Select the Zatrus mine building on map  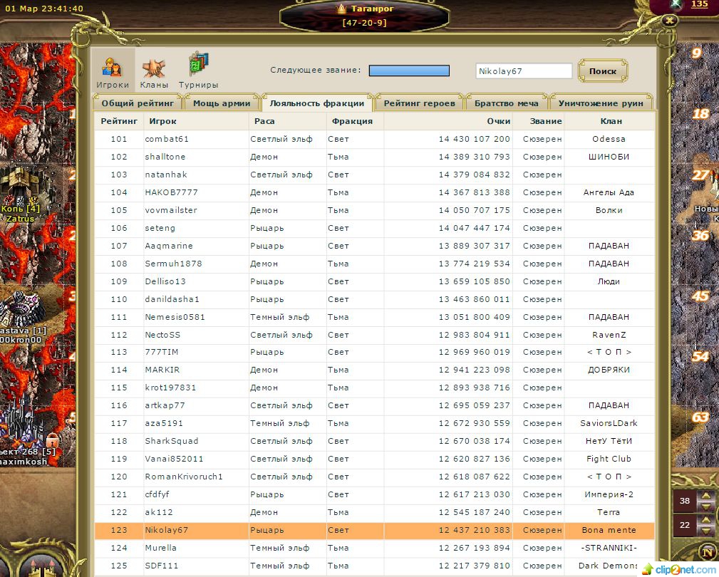click(x=17, y=189)
